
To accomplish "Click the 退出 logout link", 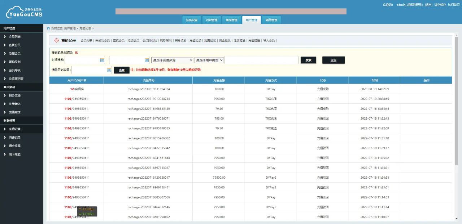I will click(x=428, y=5).
